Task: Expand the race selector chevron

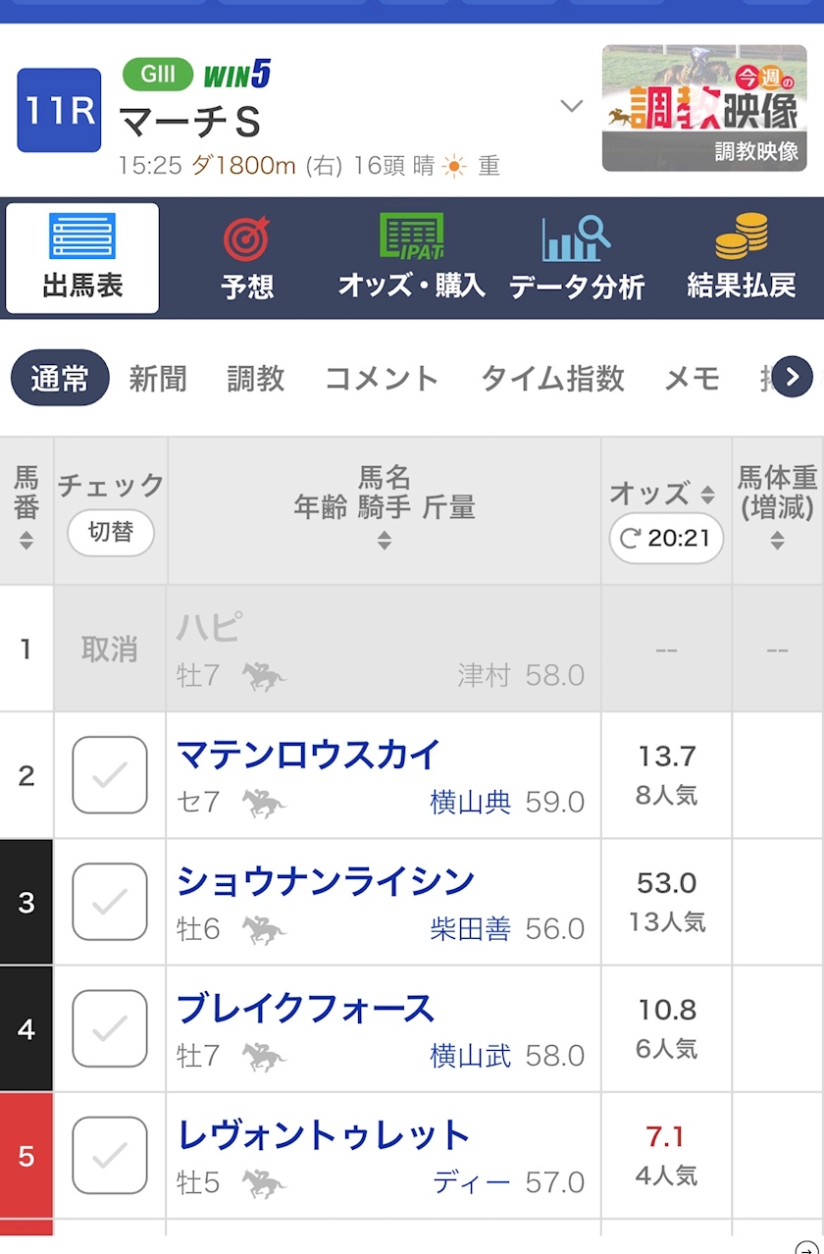Action: [x=571, y=106]
